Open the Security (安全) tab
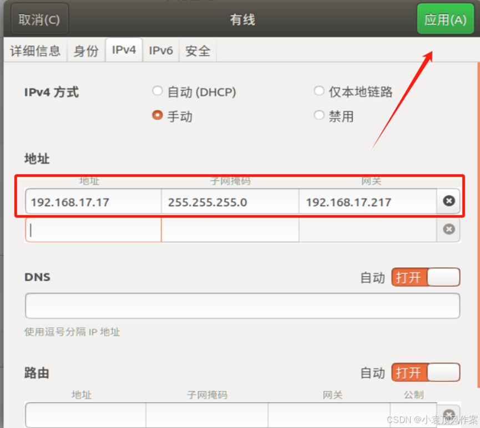The height and width of the screenshot is (428, 480). [198, 50]
